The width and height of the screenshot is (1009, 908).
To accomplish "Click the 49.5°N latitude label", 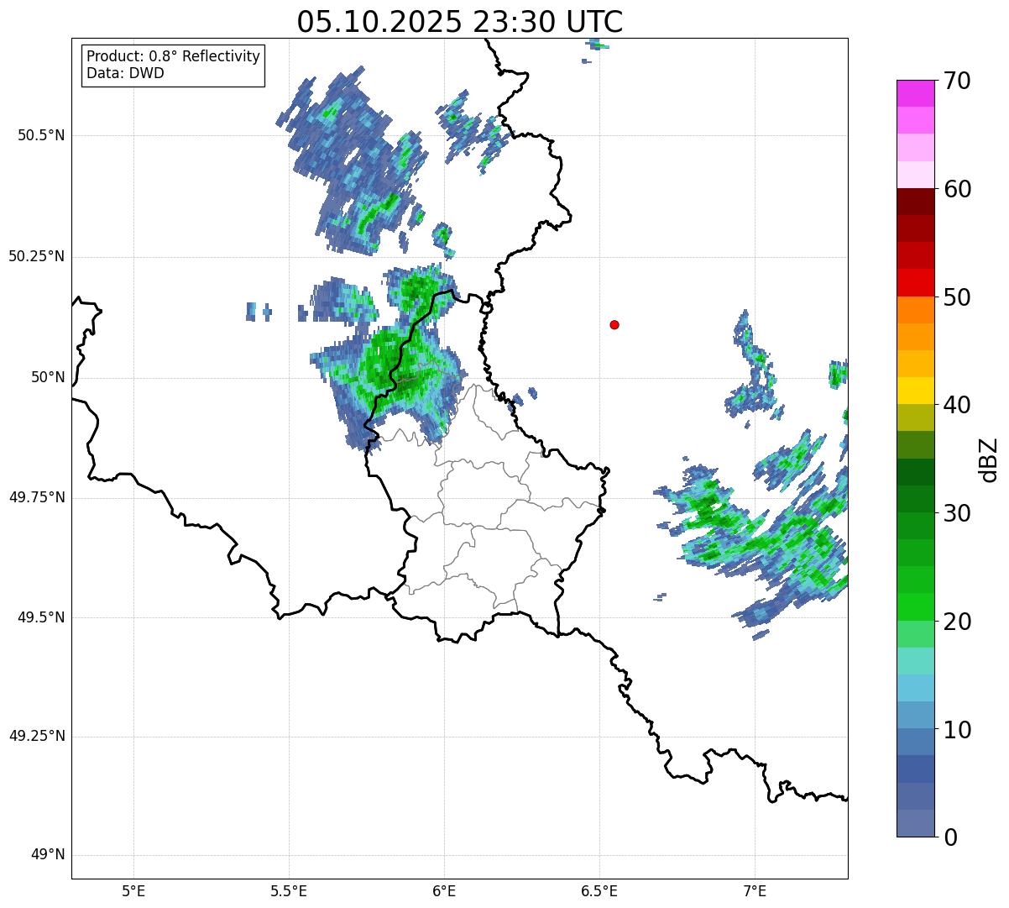I will tap(40, 617).
